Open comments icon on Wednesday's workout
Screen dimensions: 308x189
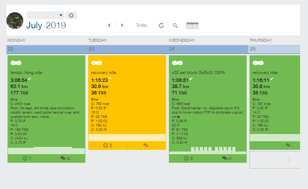tap(224, 158)
